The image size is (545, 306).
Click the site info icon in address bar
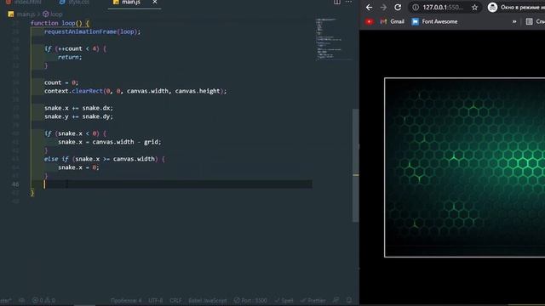coord(416,8)
